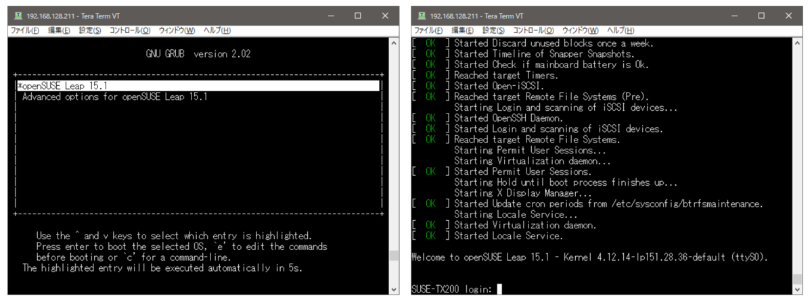This screenshot has width=812, height=302.
Task: Open ウィンドウ(W) menu in left window
Action: pos(177,30)
